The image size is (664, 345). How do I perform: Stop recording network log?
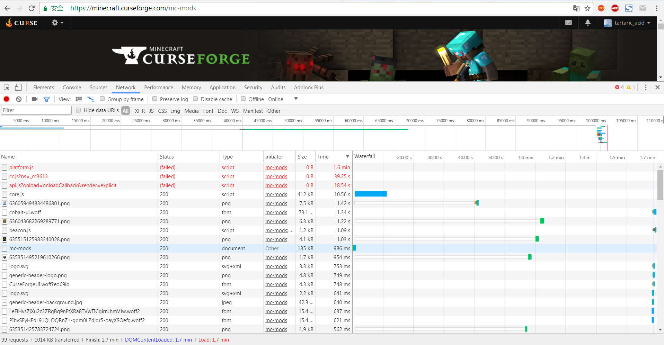click(x=6, y=99)
